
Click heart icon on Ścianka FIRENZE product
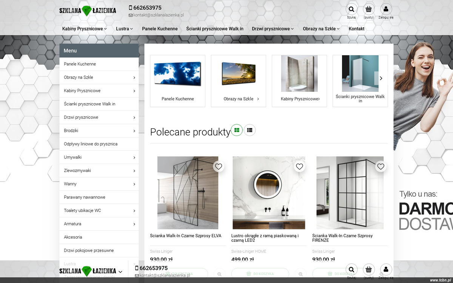(x=381, y=166)
